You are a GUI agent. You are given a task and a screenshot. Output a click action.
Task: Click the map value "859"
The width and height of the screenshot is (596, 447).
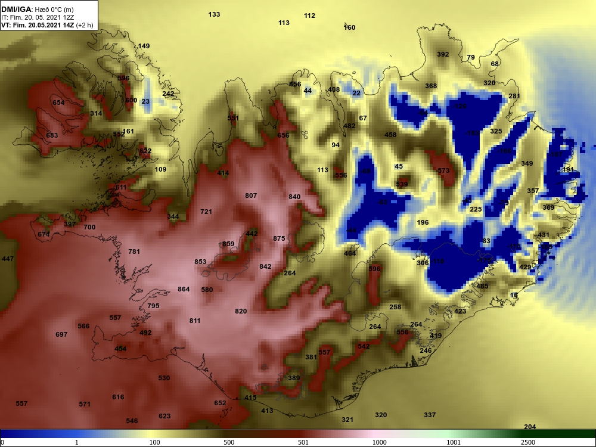[228, 244]
